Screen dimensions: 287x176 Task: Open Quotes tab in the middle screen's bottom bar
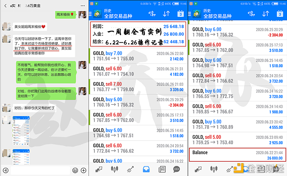(x=99, y=169)
